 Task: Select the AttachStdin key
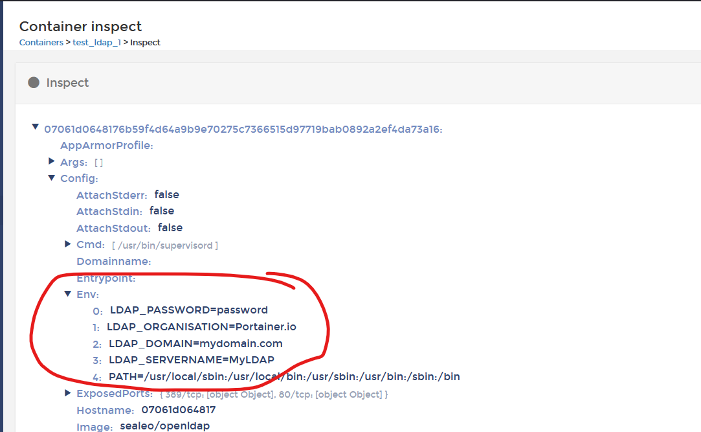(x=109, y=212)
